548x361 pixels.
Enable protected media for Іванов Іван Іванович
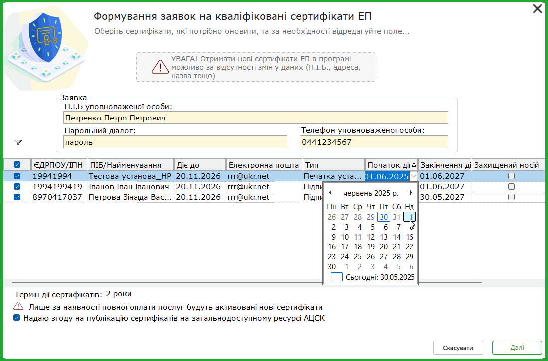click(x=511, y=187)
